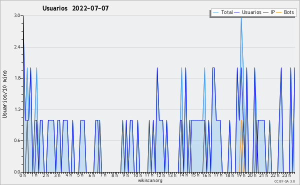This screenshot has height=185, width=300.
Task: Click the light blue Total legend line
Action: point(215,12)
